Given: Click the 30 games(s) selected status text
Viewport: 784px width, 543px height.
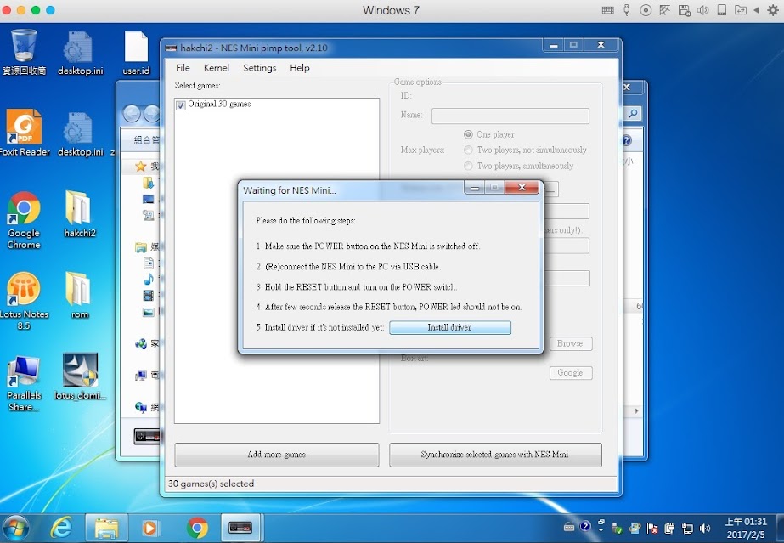Looking at the screenshot, I should coord(211,484).
